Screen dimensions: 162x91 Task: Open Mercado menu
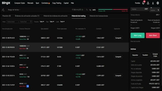point(30,3)
